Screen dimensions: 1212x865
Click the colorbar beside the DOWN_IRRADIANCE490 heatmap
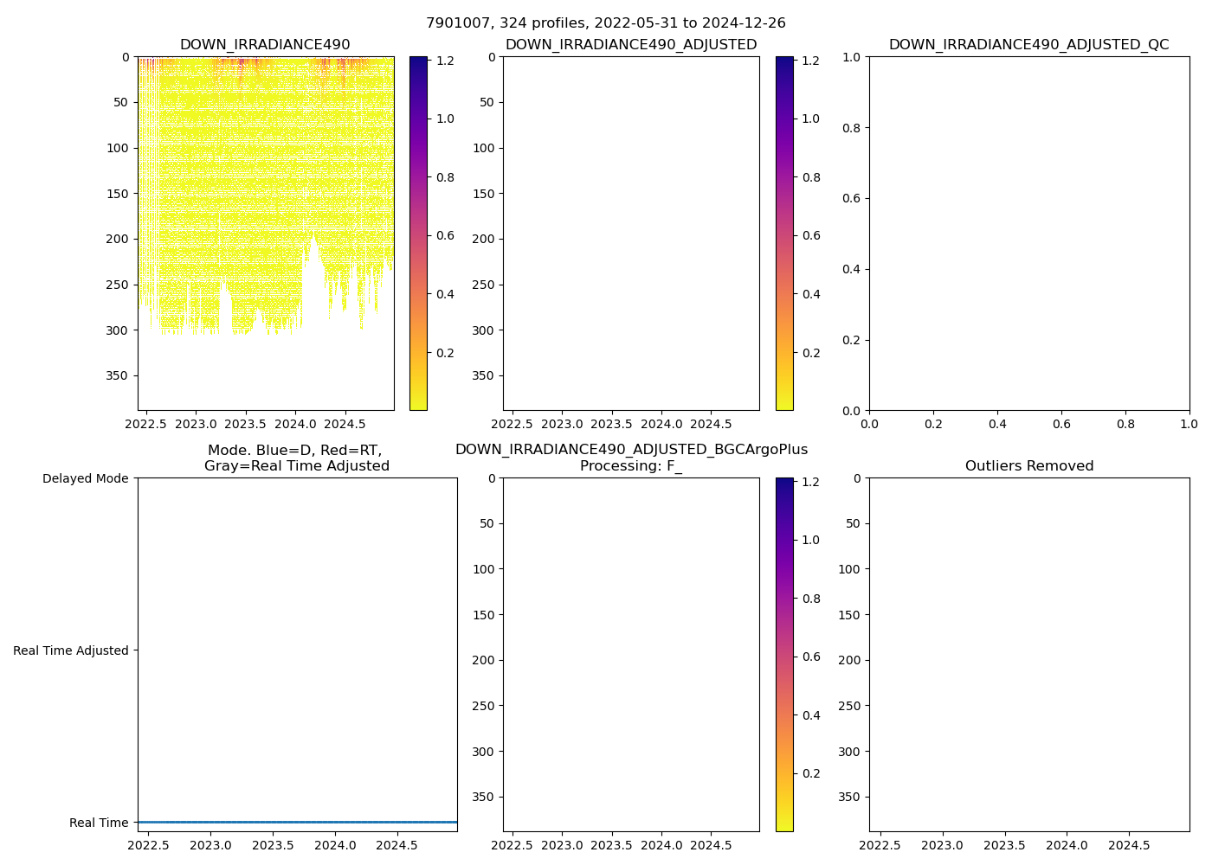[x=418, y=234]
